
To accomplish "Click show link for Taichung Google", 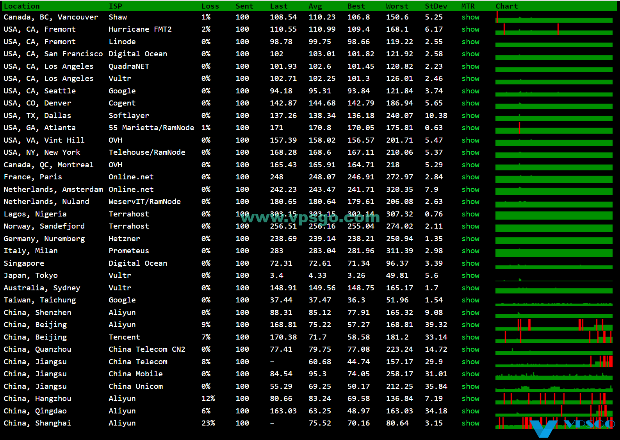I will pyautogui.click(x=470, y=300).
